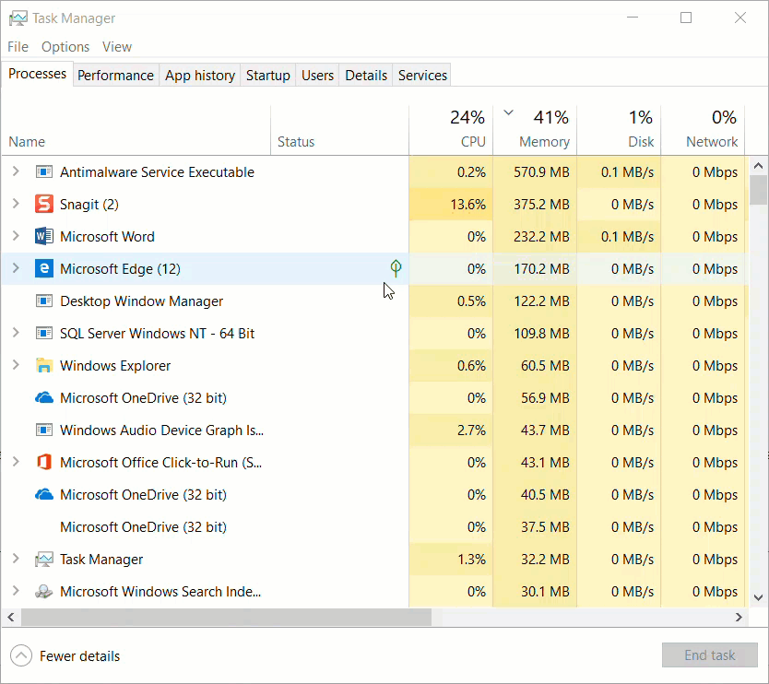Sort processes by Disk column
This screenshot has width=769, height=684.
(x=619, y=130)
